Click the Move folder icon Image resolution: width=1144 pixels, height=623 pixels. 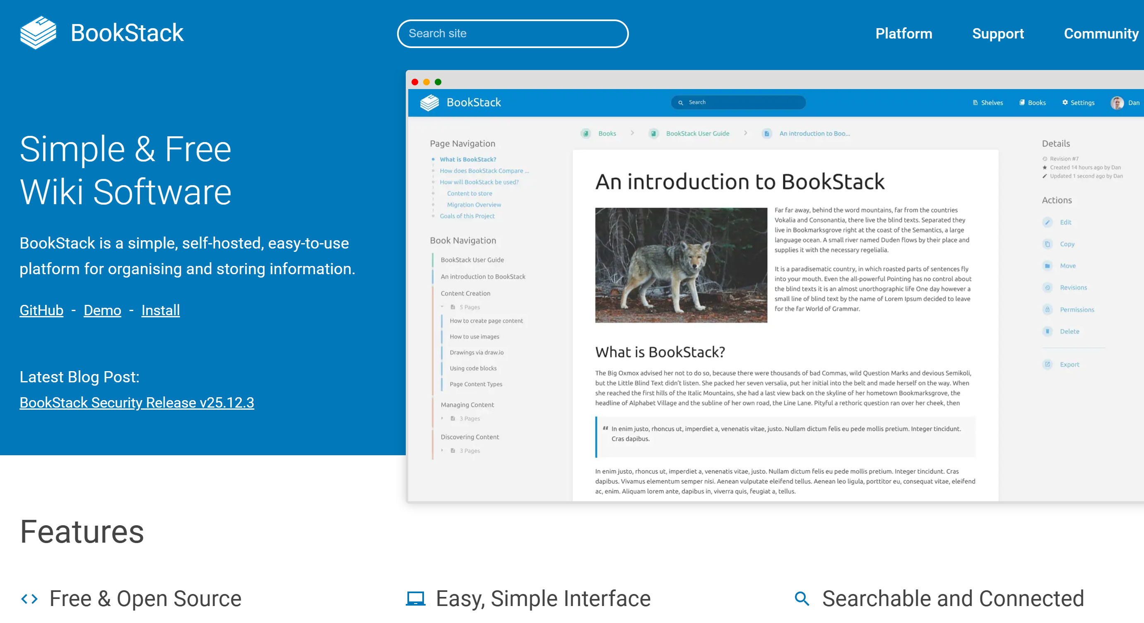1047,266
